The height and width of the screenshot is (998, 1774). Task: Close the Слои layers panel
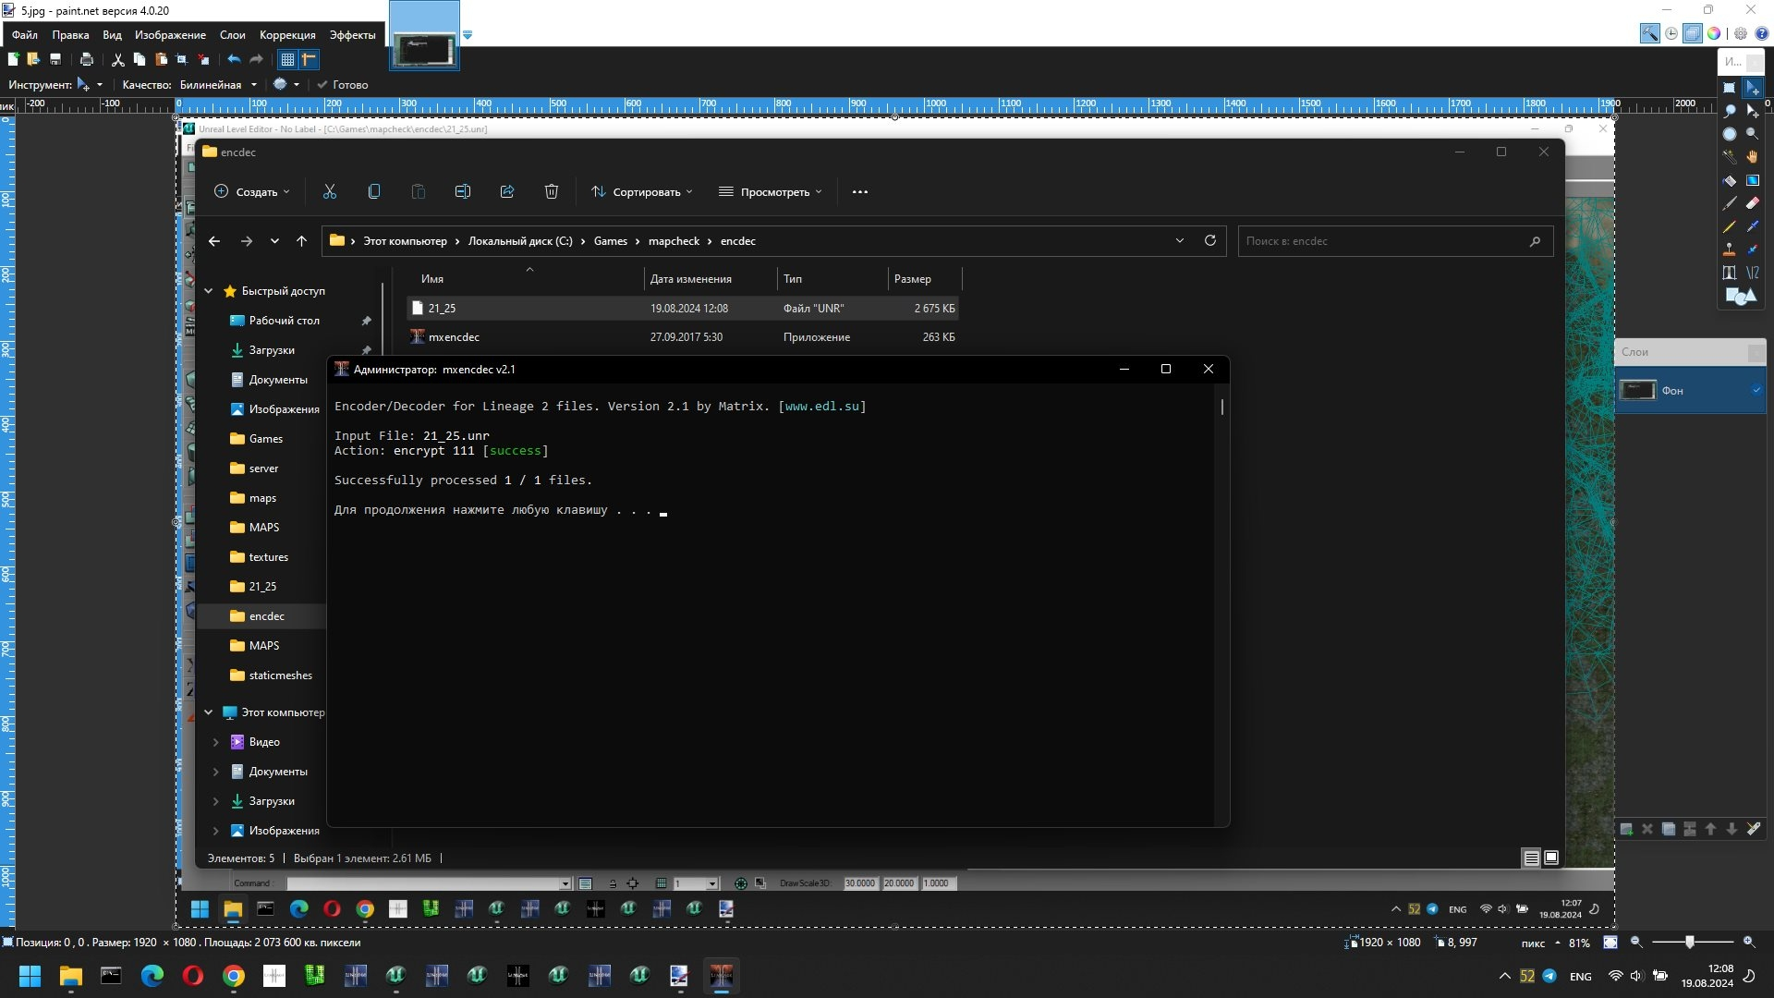point(1755,352)
